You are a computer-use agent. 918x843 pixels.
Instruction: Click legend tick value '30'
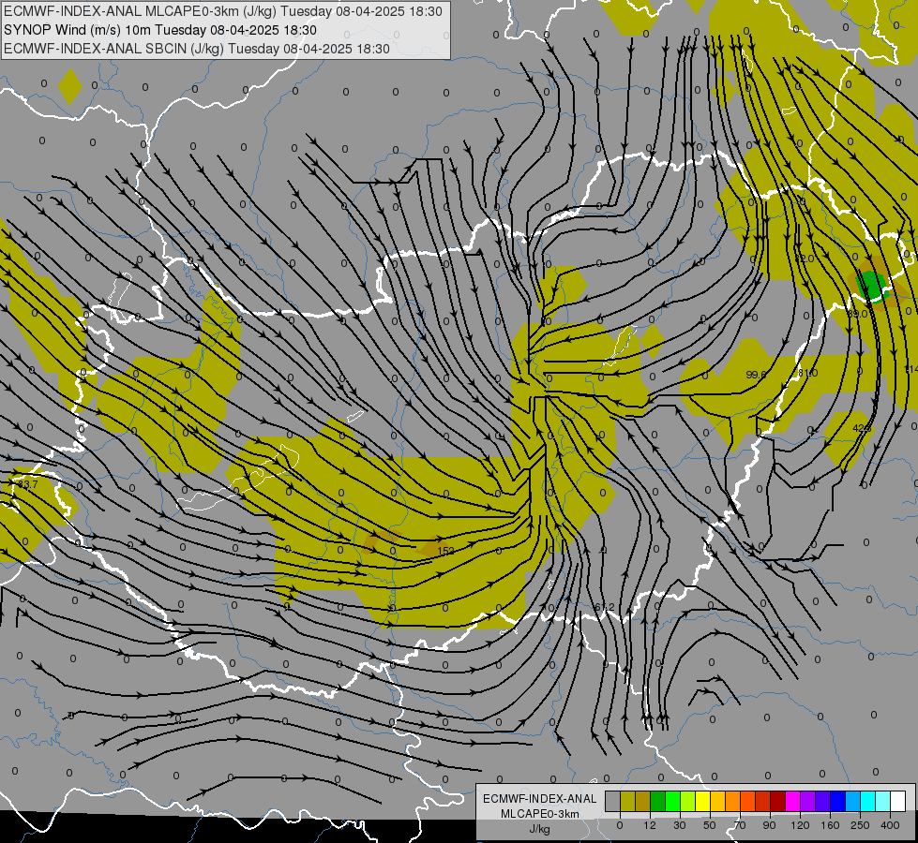680,825
